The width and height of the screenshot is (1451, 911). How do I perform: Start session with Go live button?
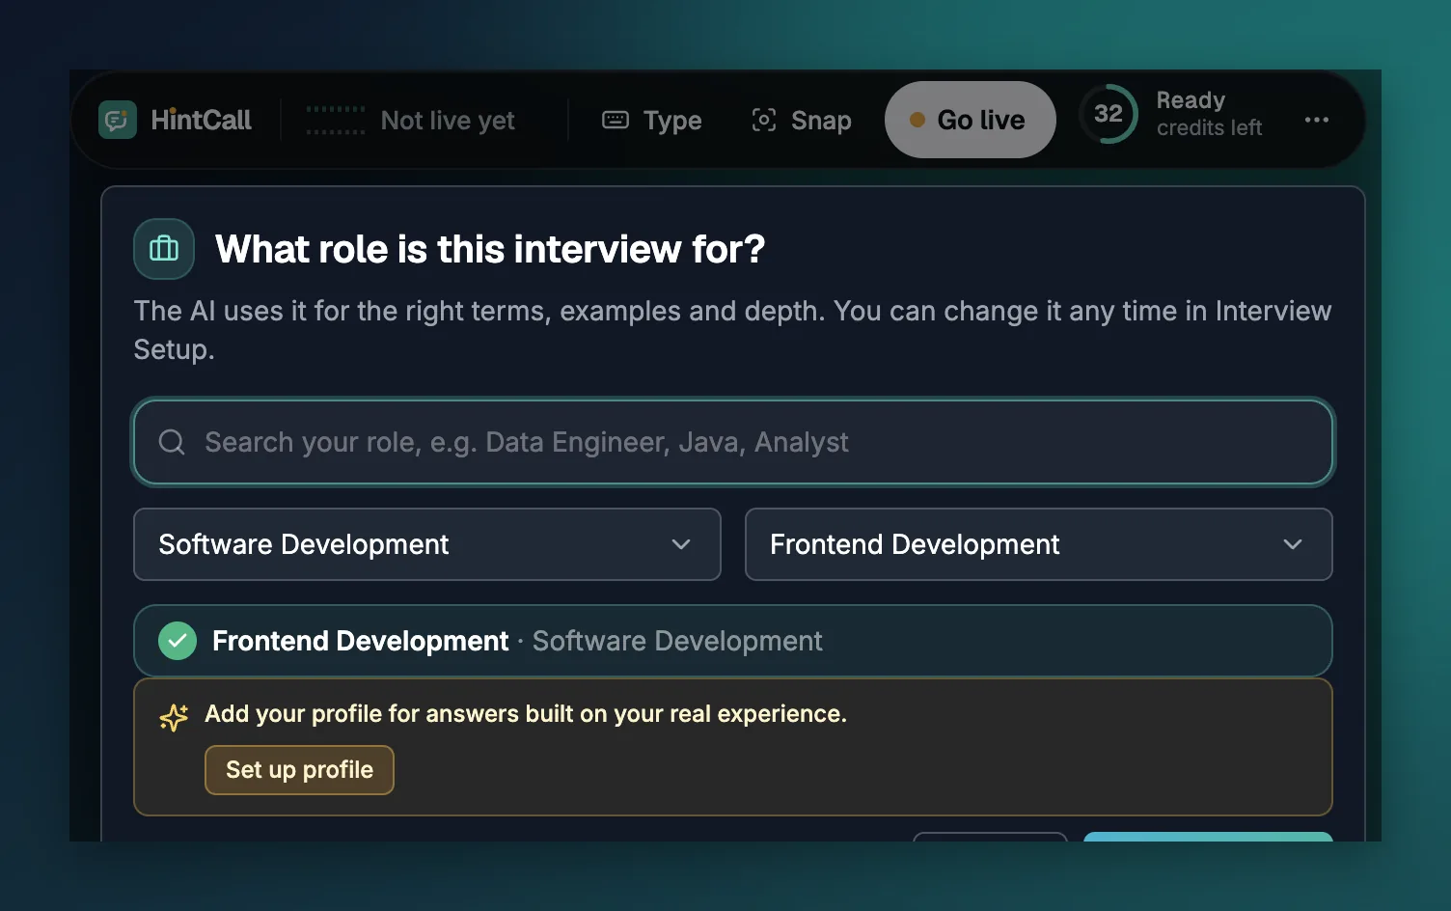[970, 120]
